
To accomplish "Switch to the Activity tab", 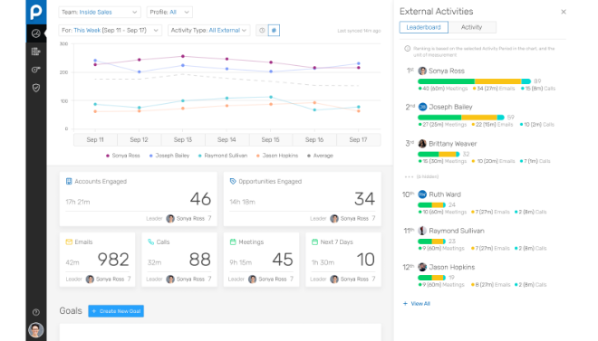I will click(472, 27).
